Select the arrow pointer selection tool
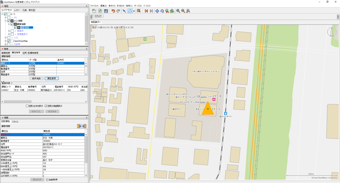Image resolution: width=340 pixels, height=183 pixels. point(124,11)
